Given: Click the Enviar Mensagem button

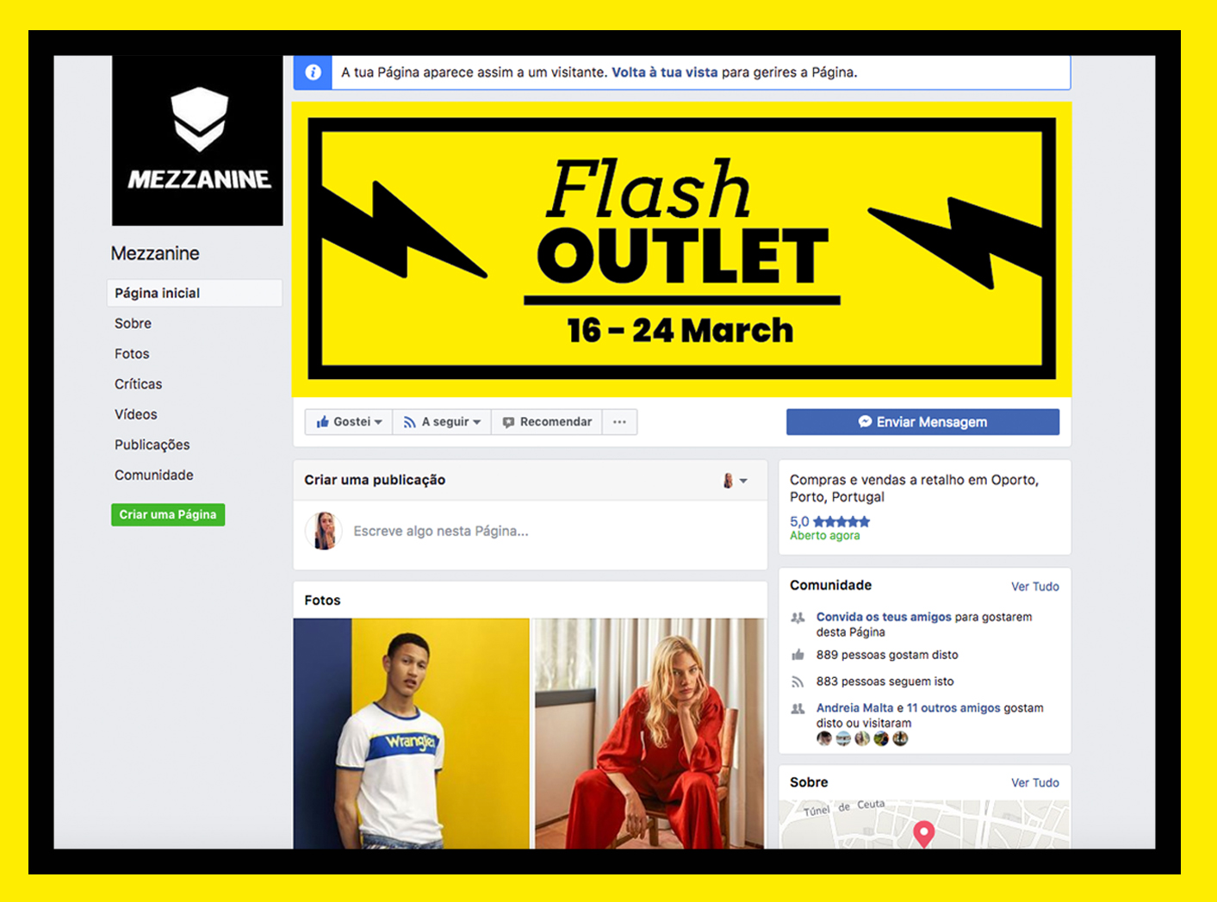Looking at the screenshot, I should coord(922,422).
